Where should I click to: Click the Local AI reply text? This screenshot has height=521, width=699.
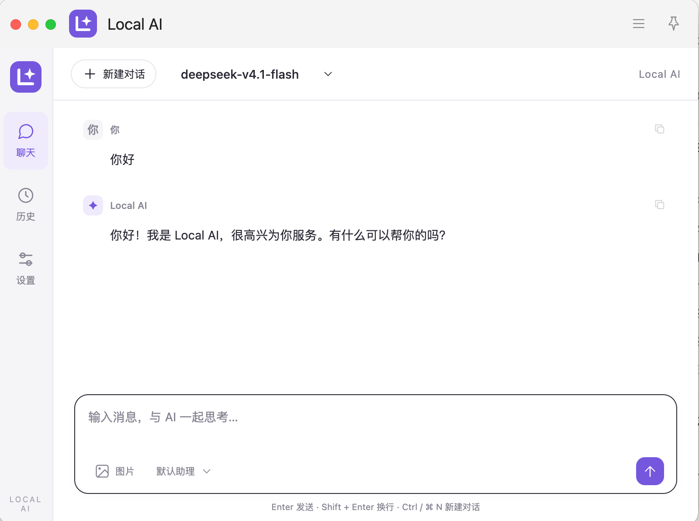pos(278,235)
